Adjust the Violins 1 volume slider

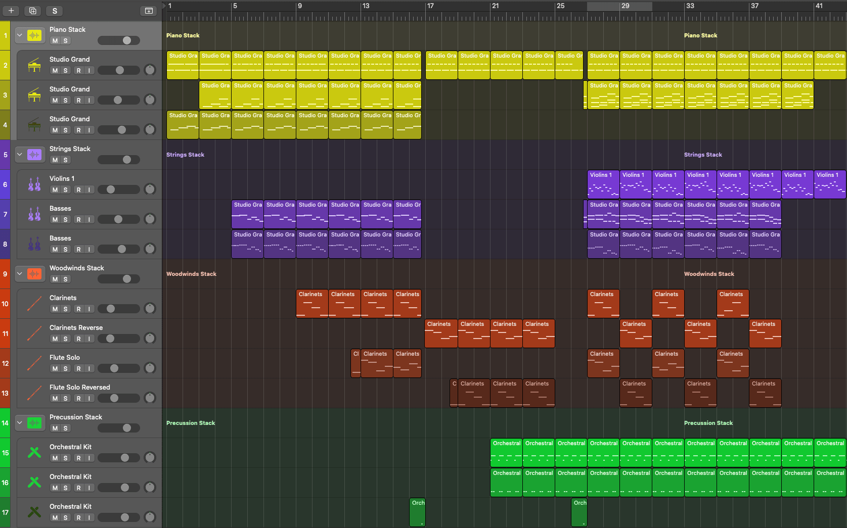pos(119,189)
